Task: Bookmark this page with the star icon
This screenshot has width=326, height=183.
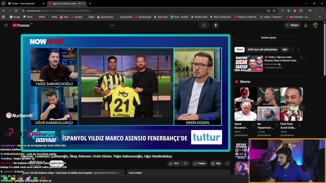Action: click(274, 11)
